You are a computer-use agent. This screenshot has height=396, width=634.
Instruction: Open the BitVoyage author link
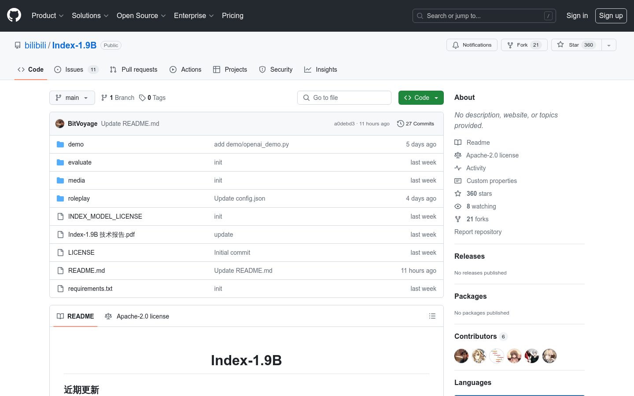coord(83,124)
